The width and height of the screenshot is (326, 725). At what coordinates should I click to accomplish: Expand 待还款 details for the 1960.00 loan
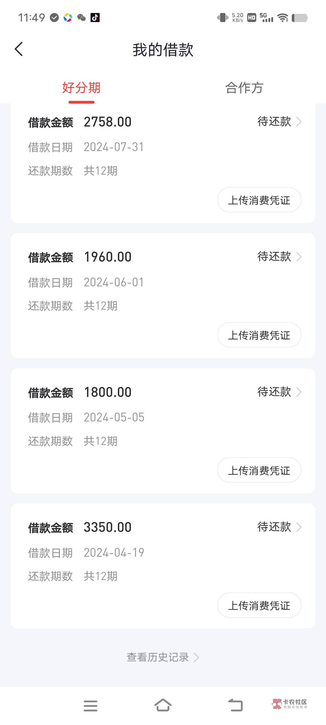(x=279, y=257)
